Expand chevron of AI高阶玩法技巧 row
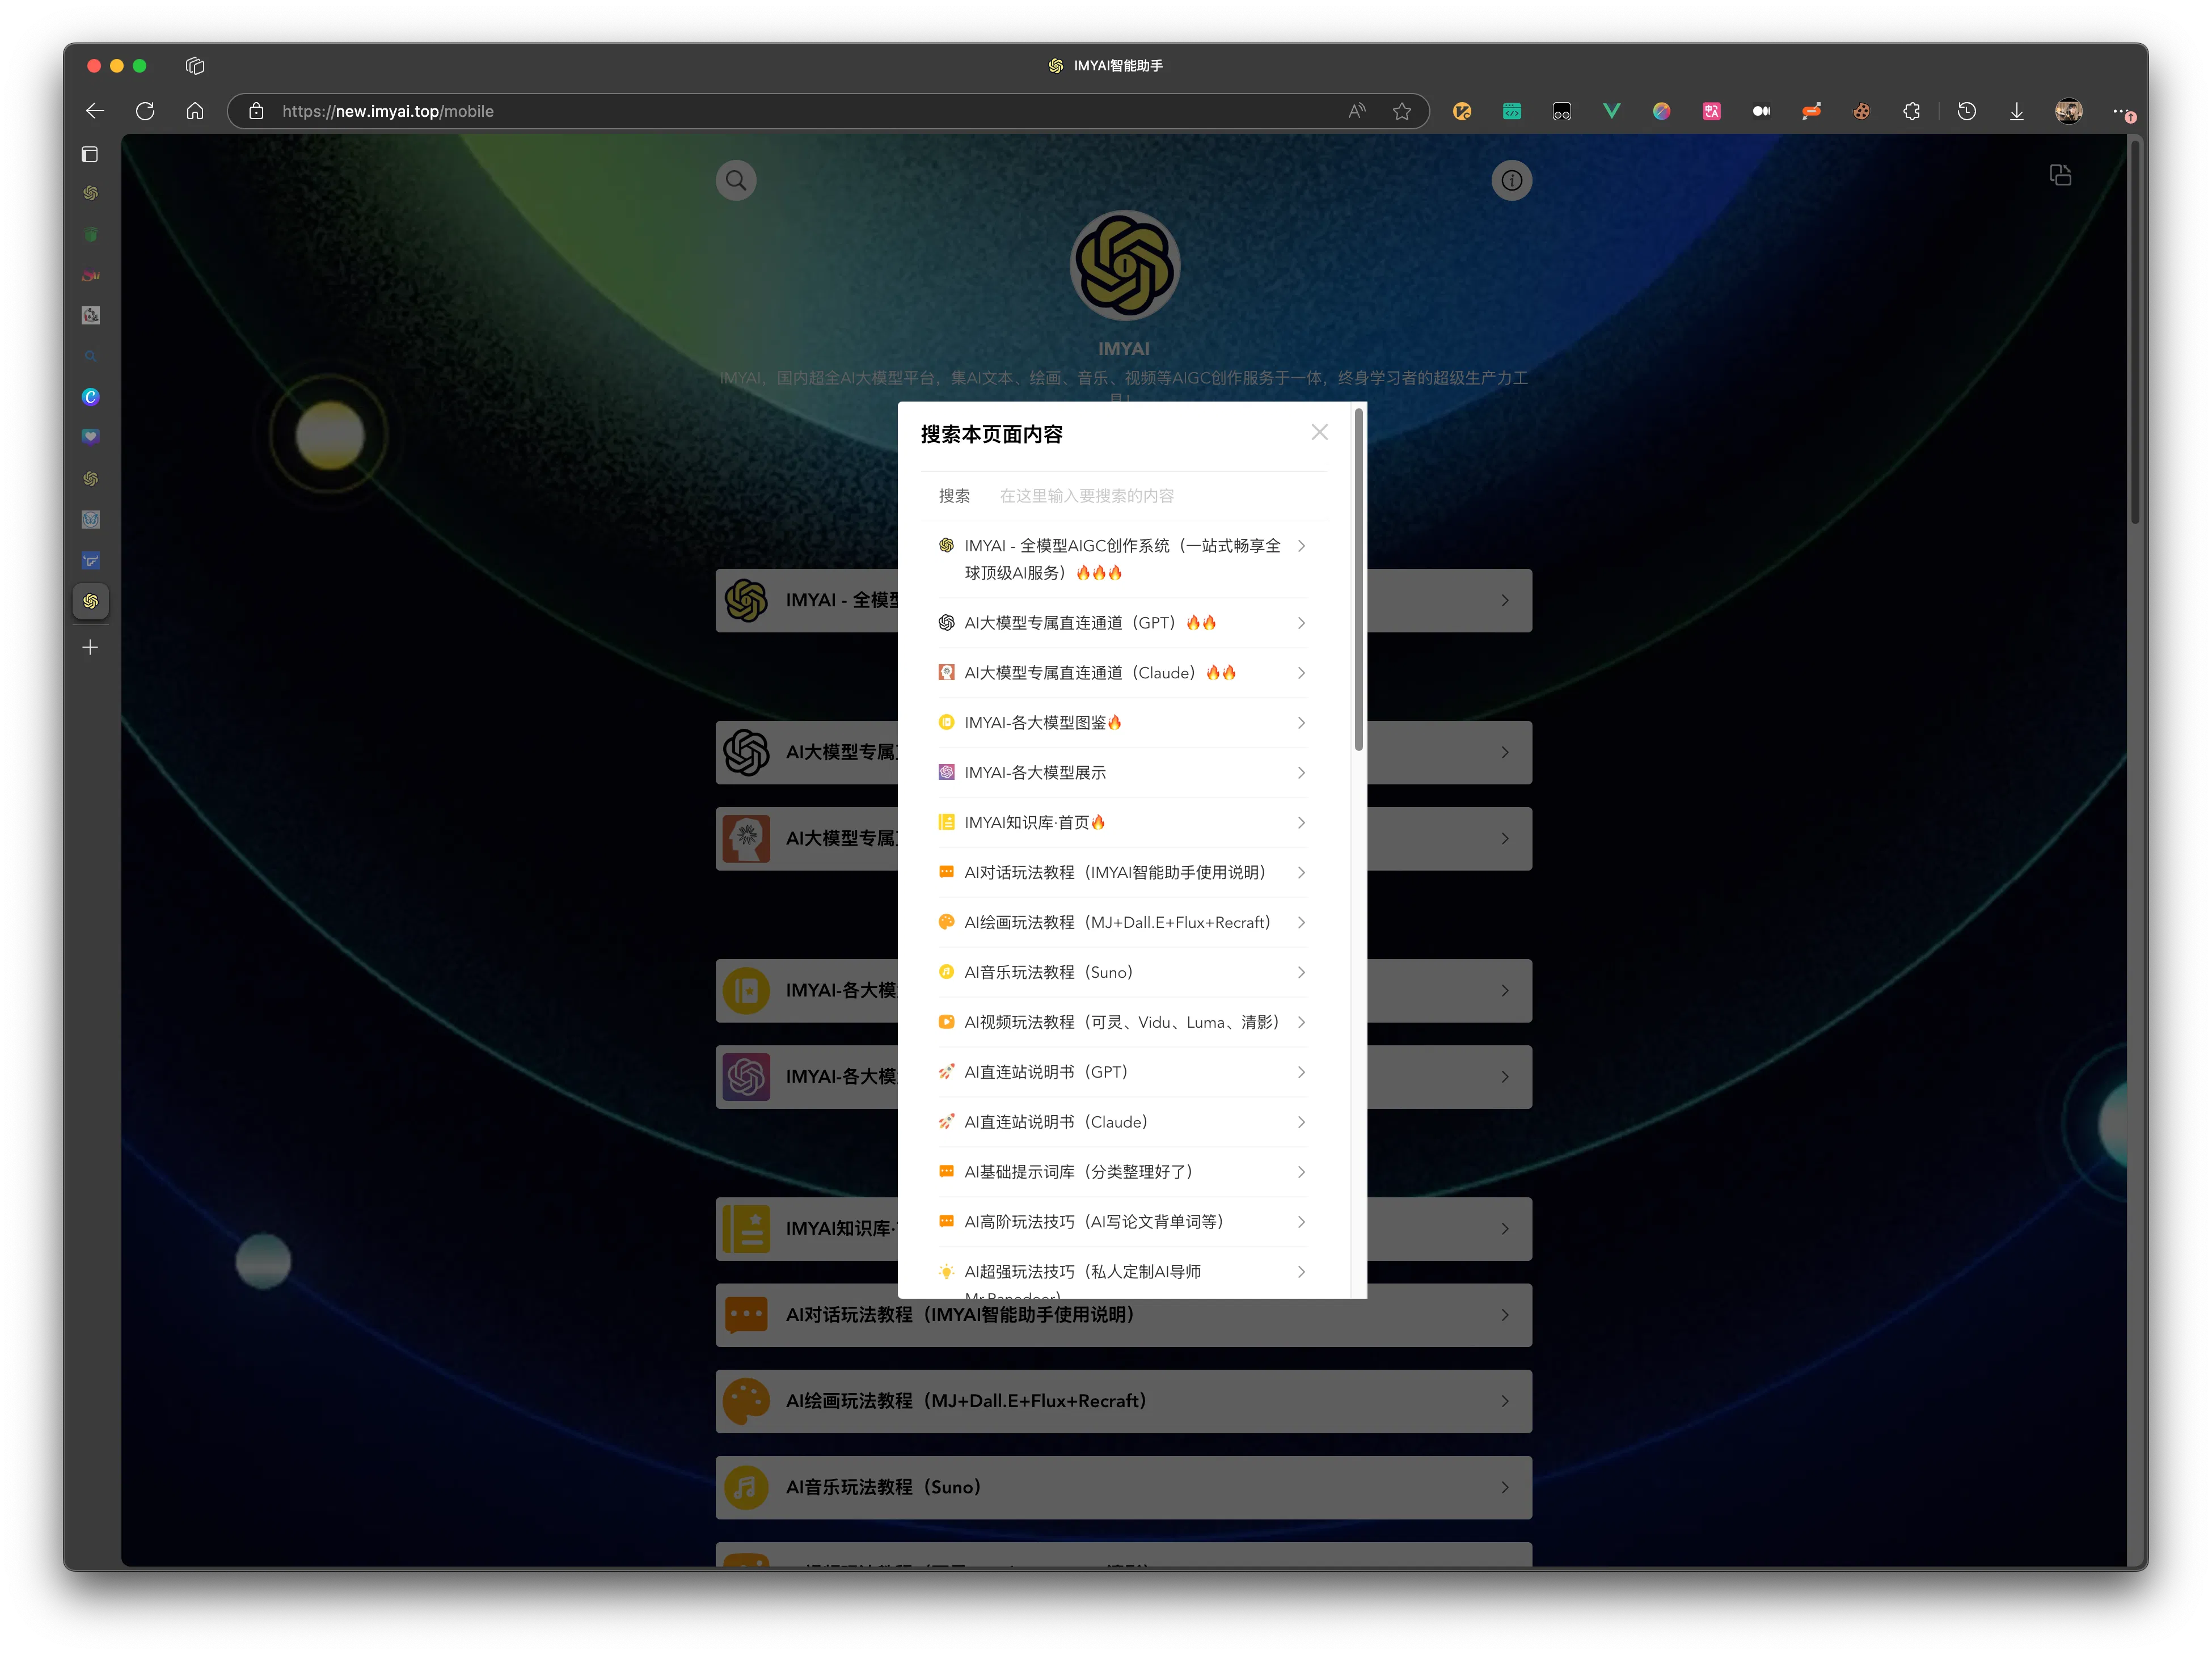Viewport: 2212px width, 1655px height. click(x=1301, y=1222)
